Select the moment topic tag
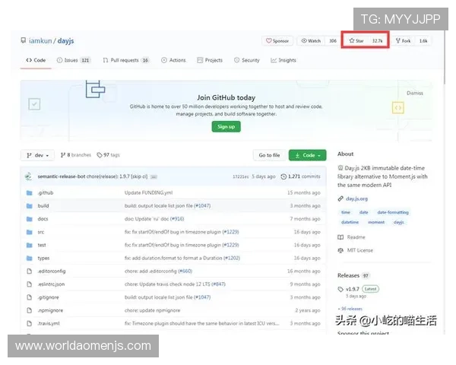The image size is (456, 365). 376,222
